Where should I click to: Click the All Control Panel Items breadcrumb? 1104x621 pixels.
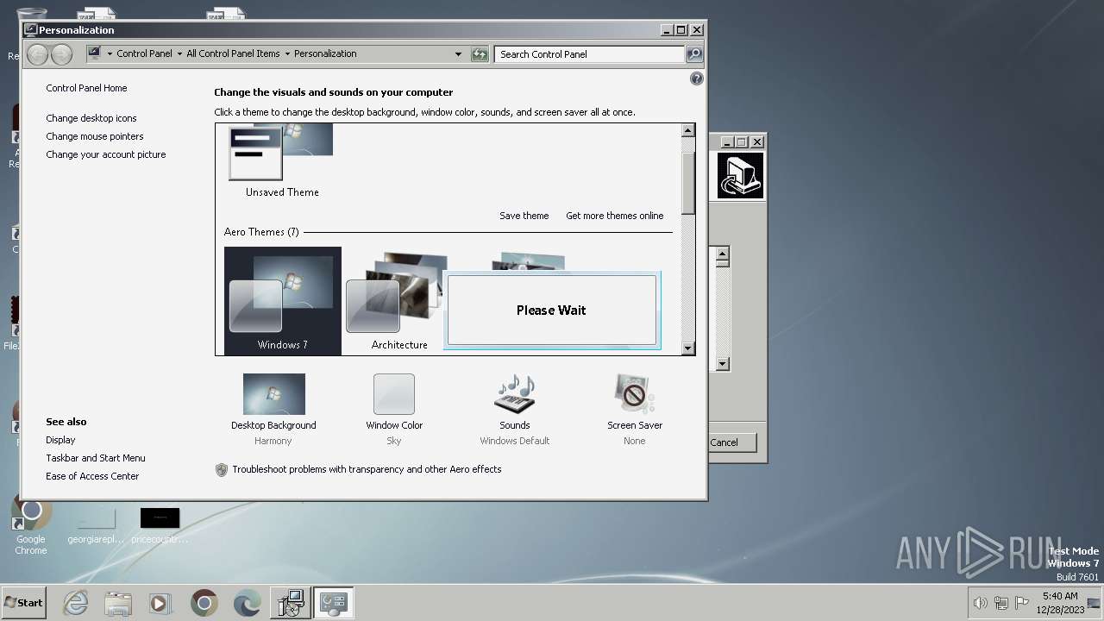coord(233,53)
